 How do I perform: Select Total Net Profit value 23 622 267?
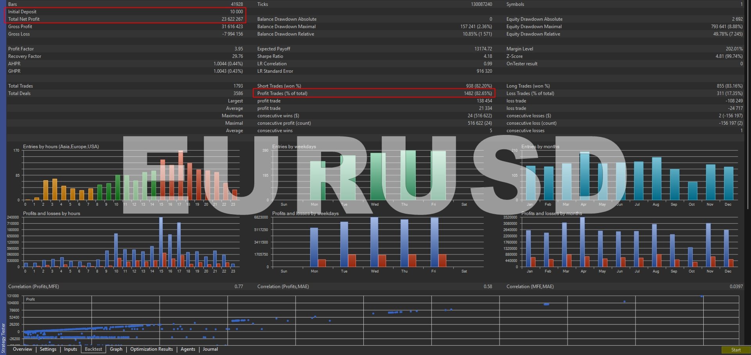[232, 19]
